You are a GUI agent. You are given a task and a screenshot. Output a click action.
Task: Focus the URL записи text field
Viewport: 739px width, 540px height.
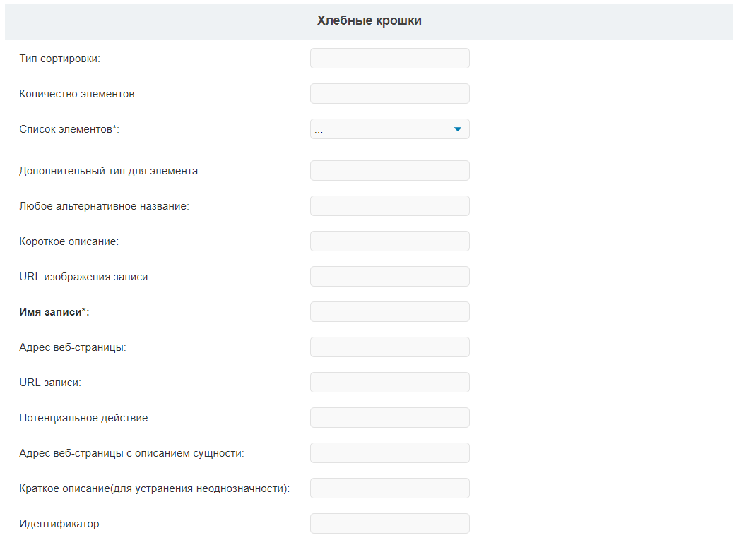pyautogui.click(x=390, y=383)
